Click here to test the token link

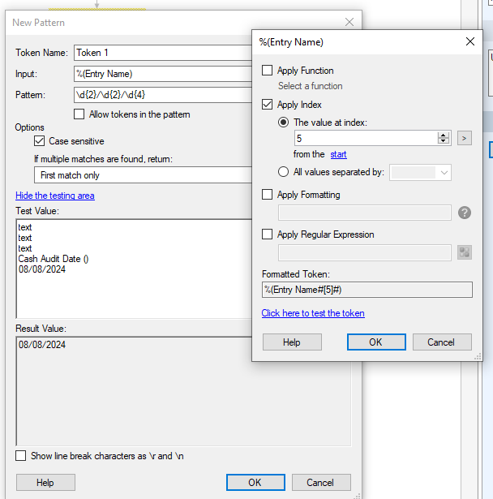pos(313,313)
